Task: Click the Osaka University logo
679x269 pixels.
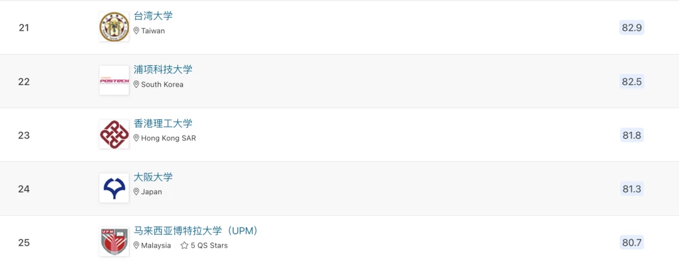Action: click(x=114, y=188)
